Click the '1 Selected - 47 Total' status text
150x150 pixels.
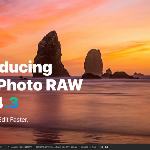click(87, 147)
